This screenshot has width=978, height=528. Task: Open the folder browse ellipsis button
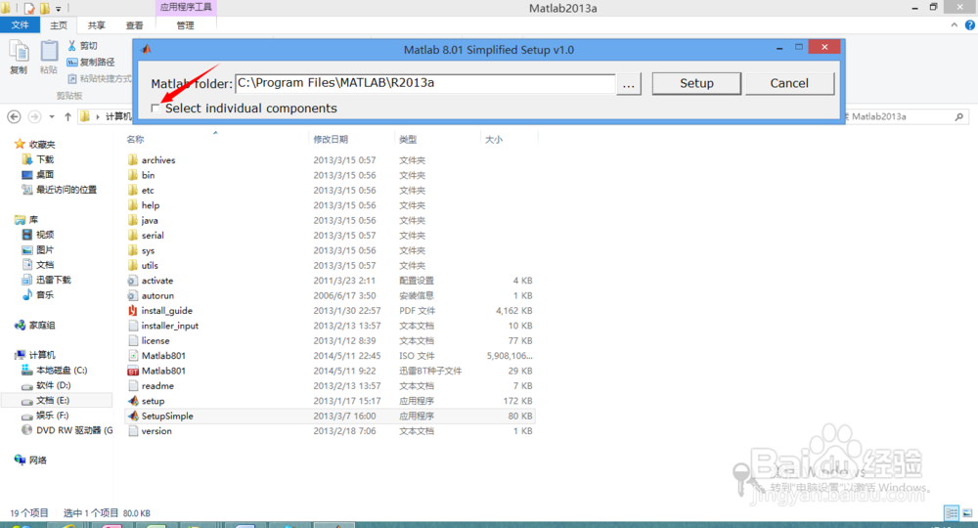(629, 84)
